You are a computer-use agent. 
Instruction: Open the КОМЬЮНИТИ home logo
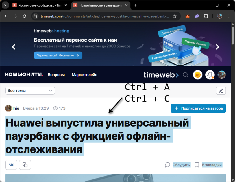(x=24, y=74)
